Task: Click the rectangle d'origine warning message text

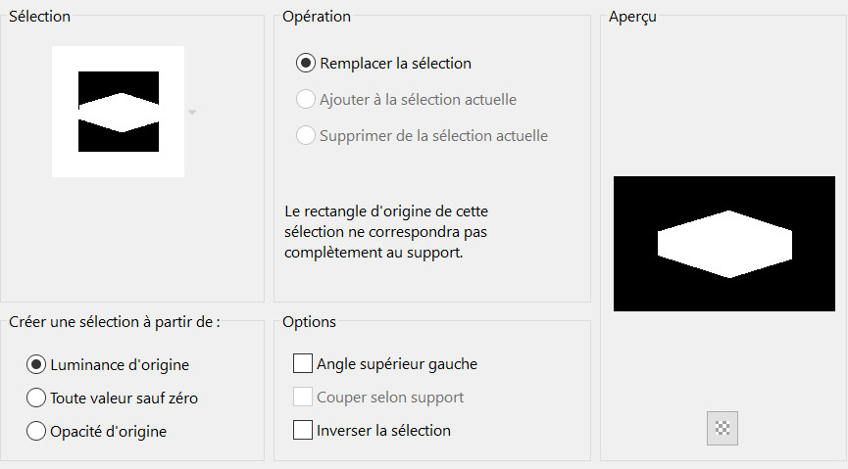Action: pos(396,231)
